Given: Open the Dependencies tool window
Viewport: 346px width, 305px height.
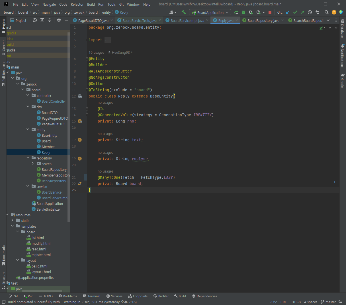Looking at the screenshot, I should tap(204, 296).
